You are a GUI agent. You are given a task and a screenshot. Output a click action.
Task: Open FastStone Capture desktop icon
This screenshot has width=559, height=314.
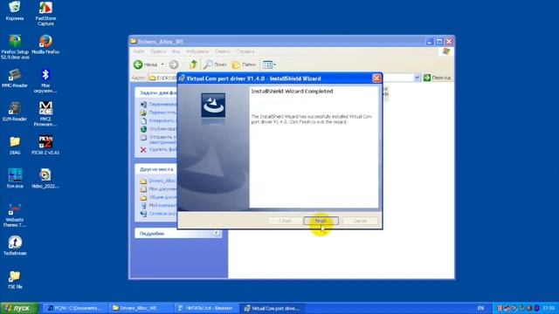[x=45, y=14]
